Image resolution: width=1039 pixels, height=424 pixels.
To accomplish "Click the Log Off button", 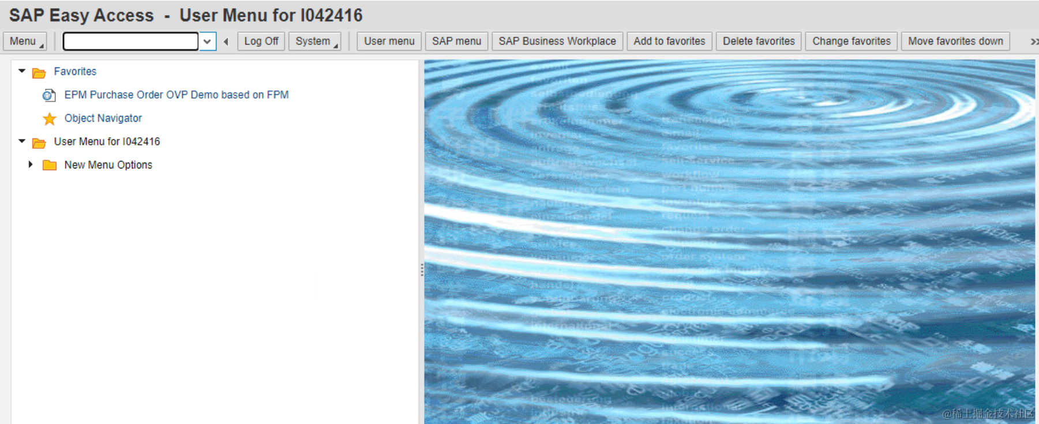I will point(261,41).
